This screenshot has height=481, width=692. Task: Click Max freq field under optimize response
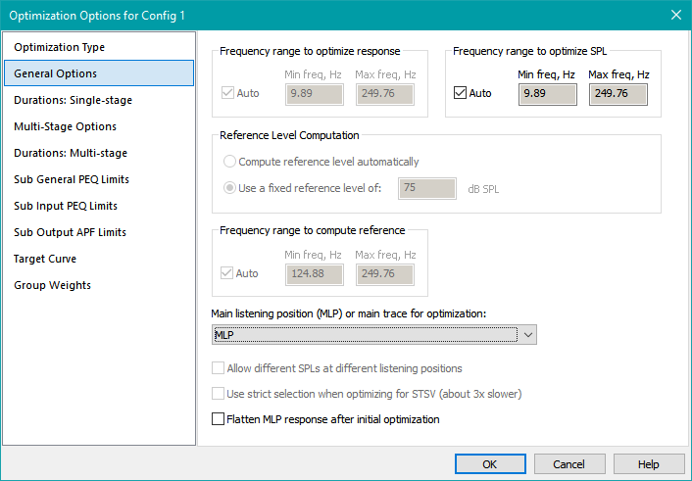385,94
